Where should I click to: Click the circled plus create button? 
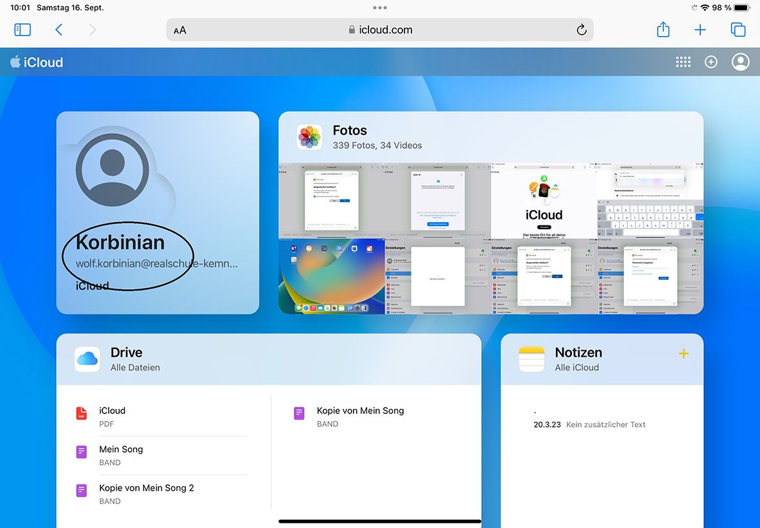[x=711, y=62]
